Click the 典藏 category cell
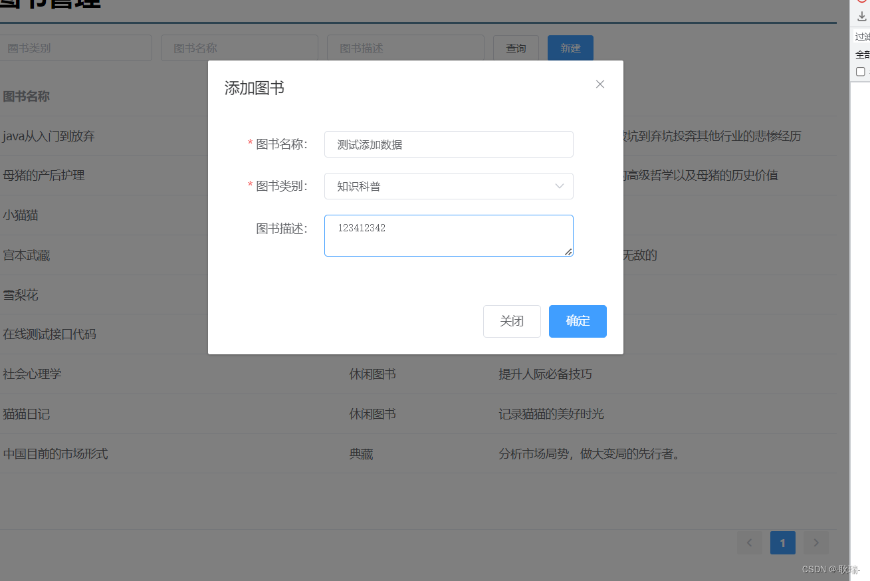Image resolution: width=870 pixels, height=581 pixels. point(362,454)
